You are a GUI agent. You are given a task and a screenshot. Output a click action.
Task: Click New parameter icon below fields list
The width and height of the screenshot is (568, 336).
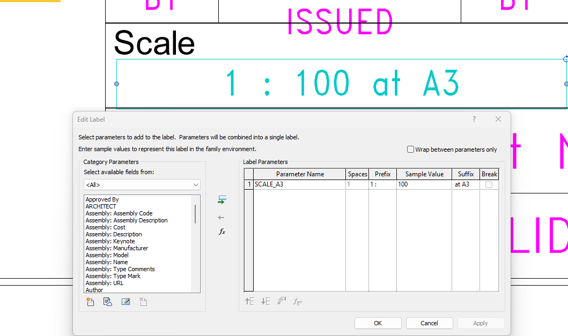pyautogui.click(x=90, y=302)
